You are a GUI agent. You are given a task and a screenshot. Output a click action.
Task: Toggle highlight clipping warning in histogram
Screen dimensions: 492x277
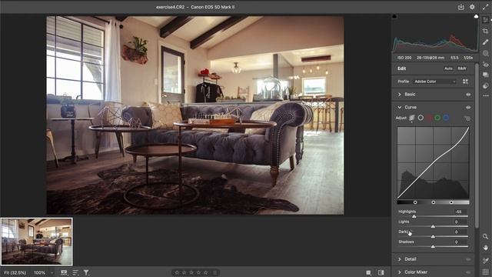click(x=476, y=16)
